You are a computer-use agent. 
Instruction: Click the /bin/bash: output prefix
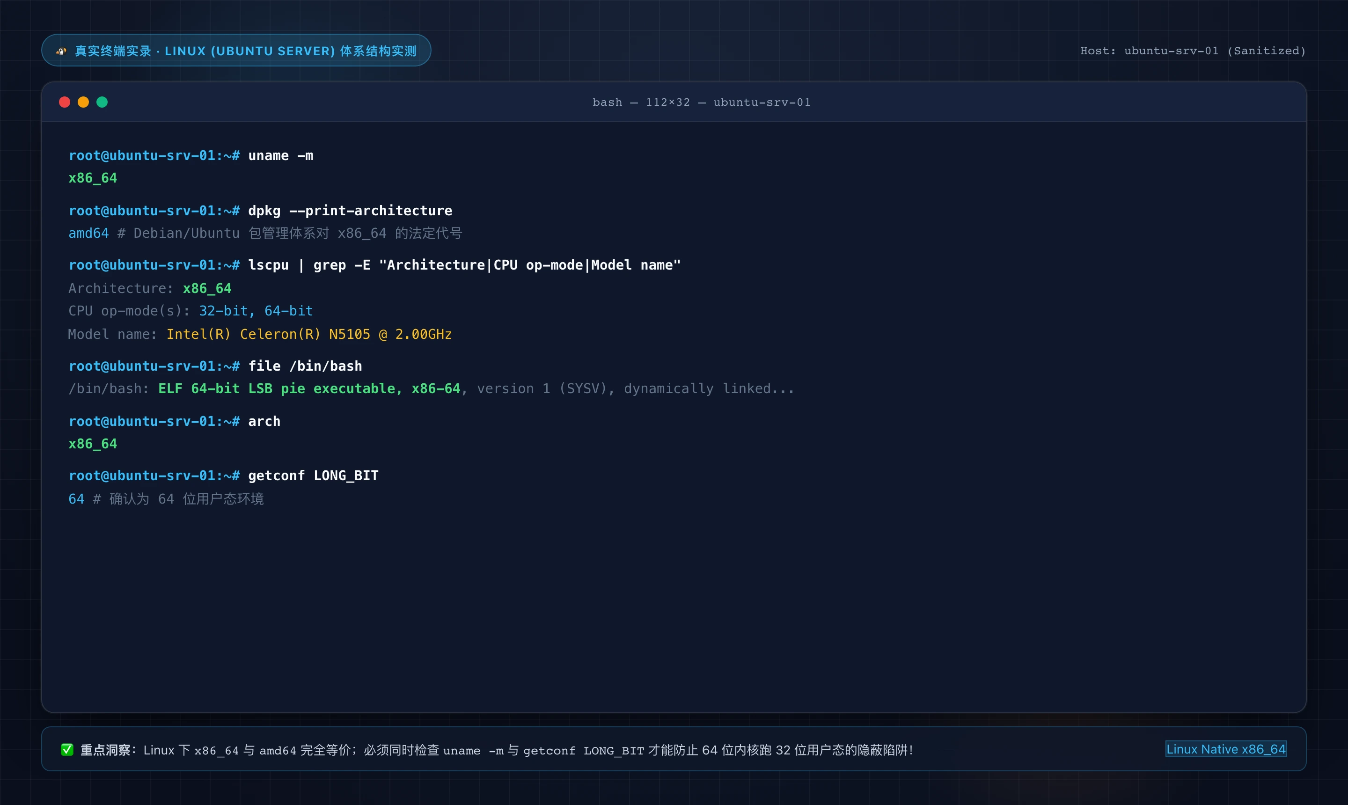point(109,388)
